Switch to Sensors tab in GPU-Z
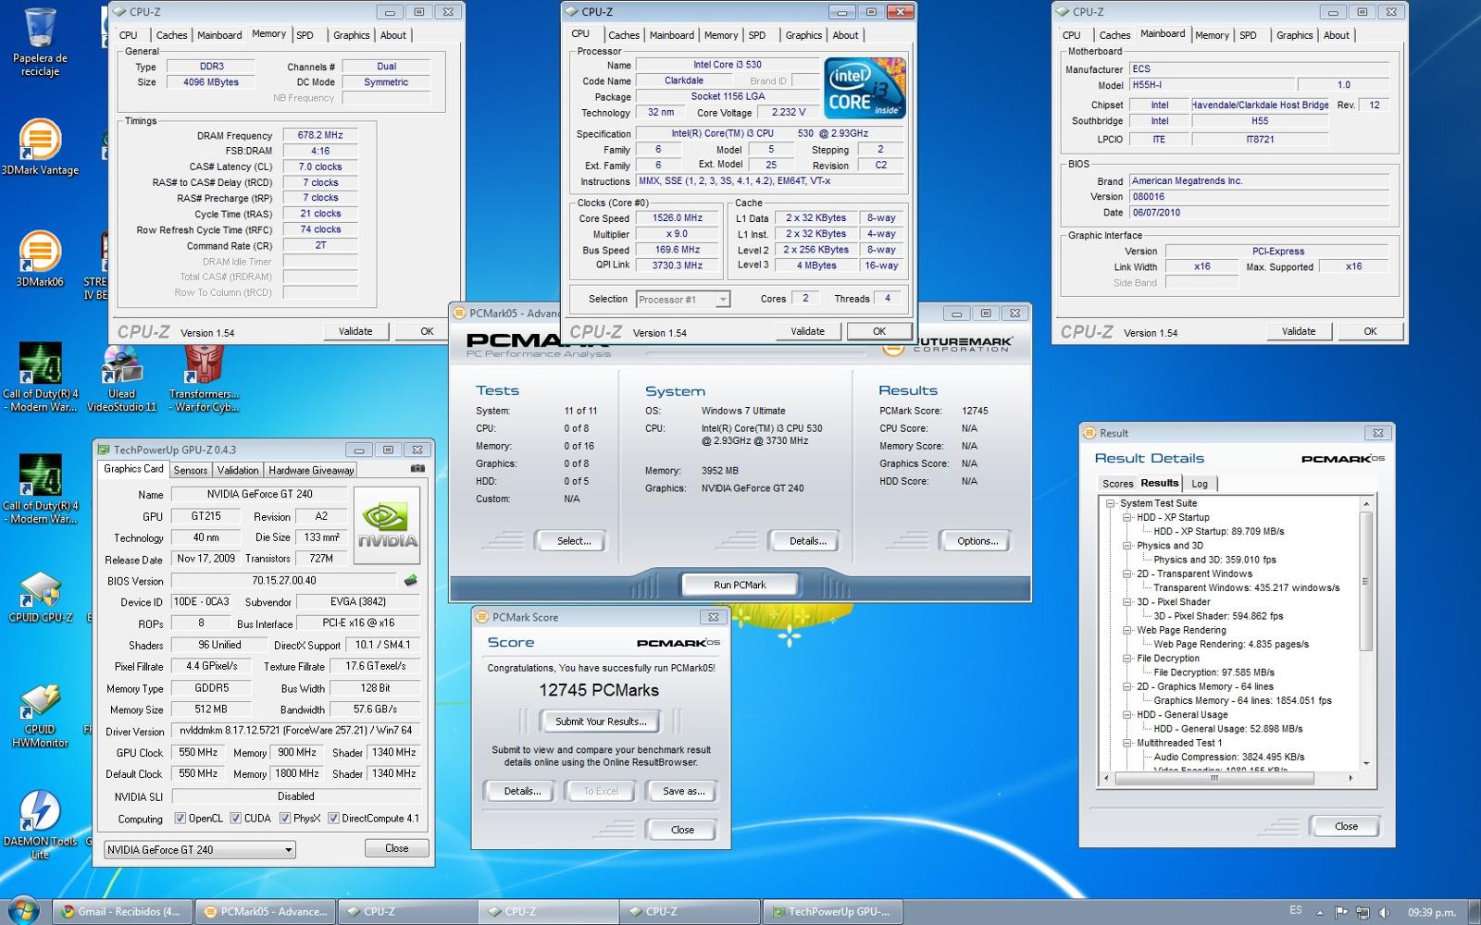Screen dimensions: 1481x925 [x=191, y=470]
